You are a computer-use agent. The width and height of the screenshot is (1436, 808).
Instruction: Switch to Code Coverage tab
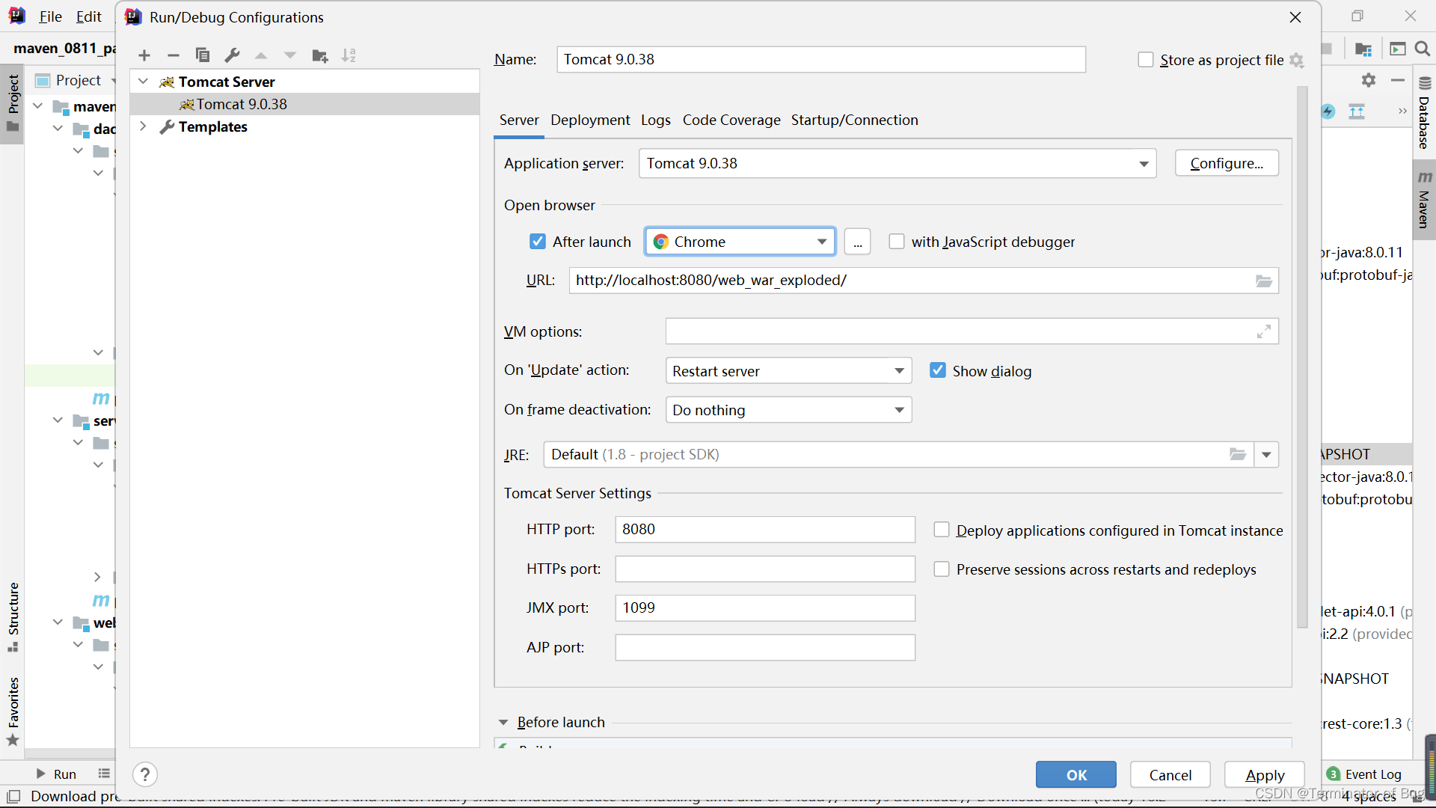tap(731, 120)
